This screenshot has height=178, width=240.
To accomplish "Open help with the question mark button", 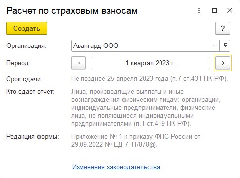I will [x=223, y=28].
